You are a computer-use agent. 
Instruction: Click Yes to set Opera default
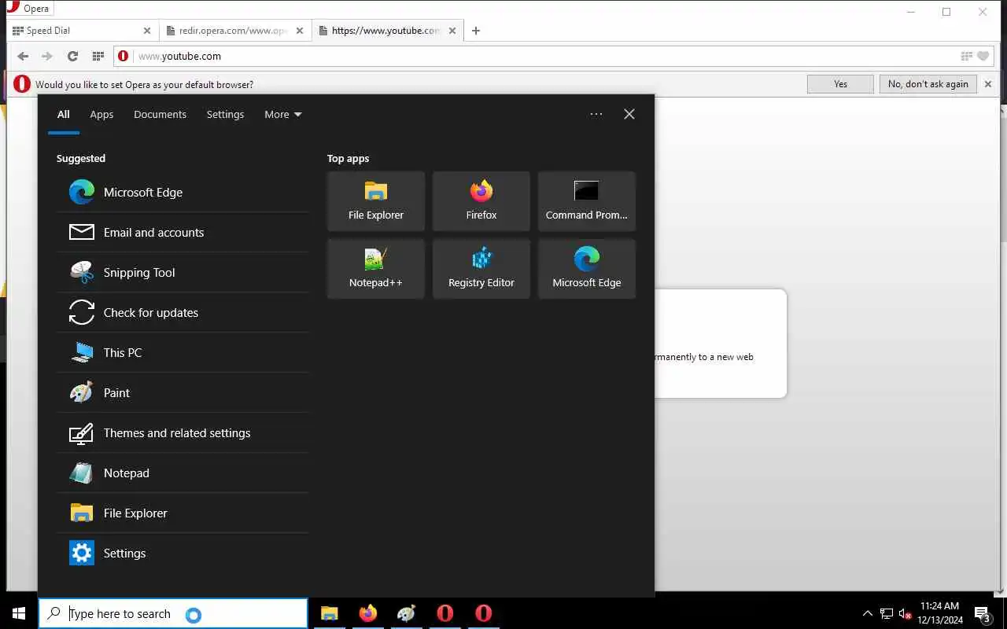(840, 84)
